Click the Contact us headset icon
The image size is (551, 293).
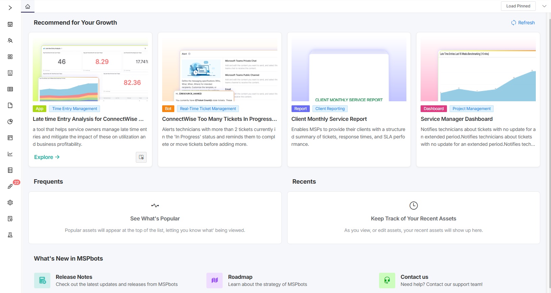point(387,281)
